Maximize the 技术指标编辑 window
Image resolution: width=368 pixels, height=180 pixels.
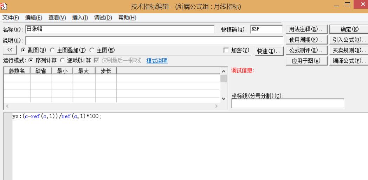[347, 5]
